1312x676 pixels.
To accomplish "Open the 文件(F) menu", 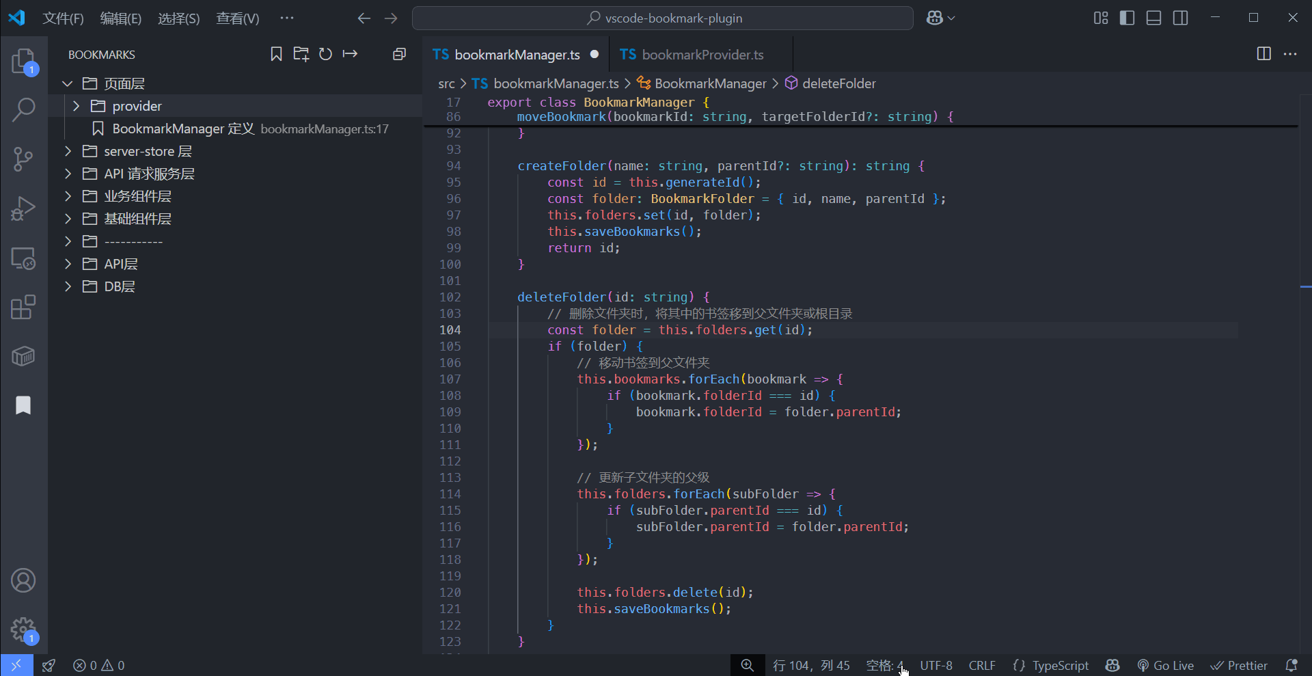I will [x=63, y=18].
